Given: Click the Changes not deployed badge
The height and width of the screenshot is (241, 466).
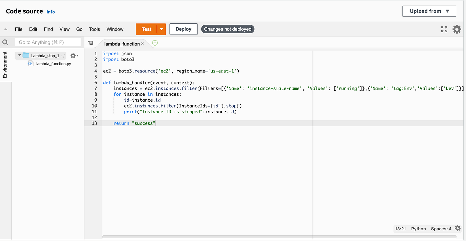Looking at the screenshot, I should (228, 29).
